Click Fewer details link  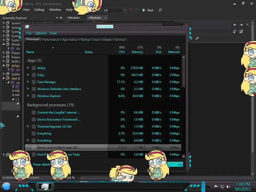[42, 164]
